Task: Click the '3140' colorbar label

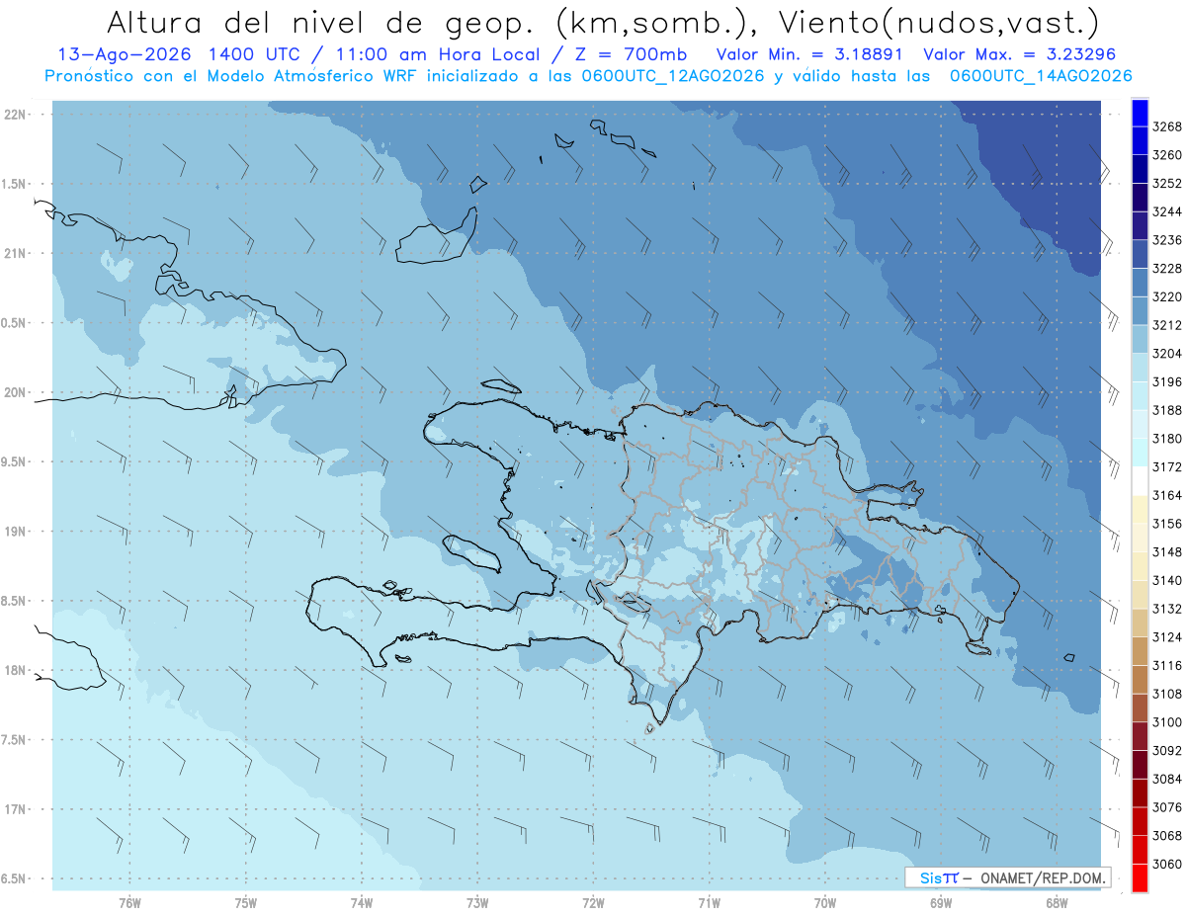Action: [1167, 580]
